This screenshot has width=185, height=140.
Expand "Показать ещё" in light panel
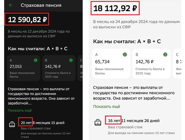(x=107, y=106)
